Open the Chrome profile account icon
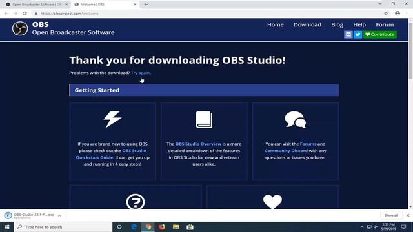The width and height of the screenshot is (413, 232). [398, 14]
